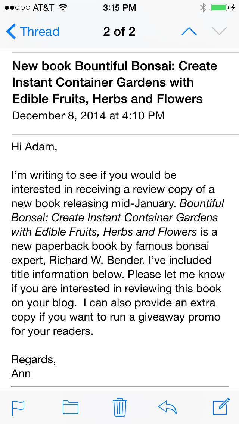Tap the back chevron beside Thread
Image resolution: width=239 pixels, height=424 pixels.
[x=11, y=32]
